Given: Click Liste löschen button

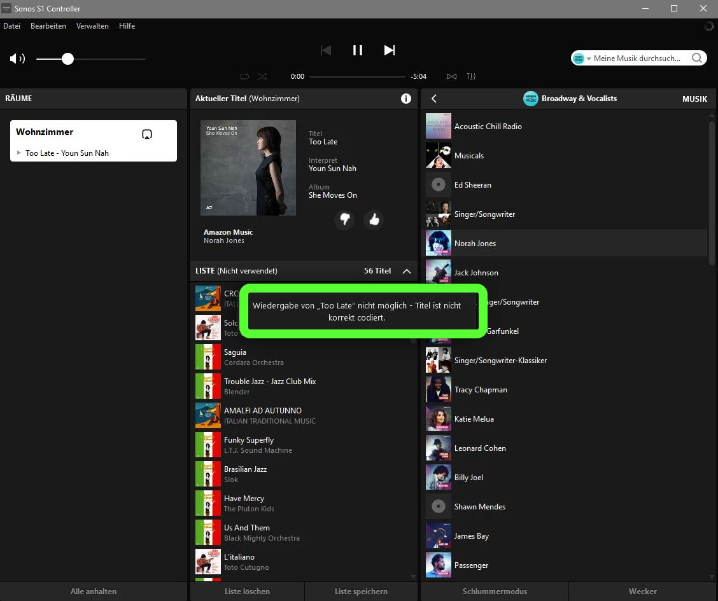Looking at the screenshot, I should click(247, 591).
